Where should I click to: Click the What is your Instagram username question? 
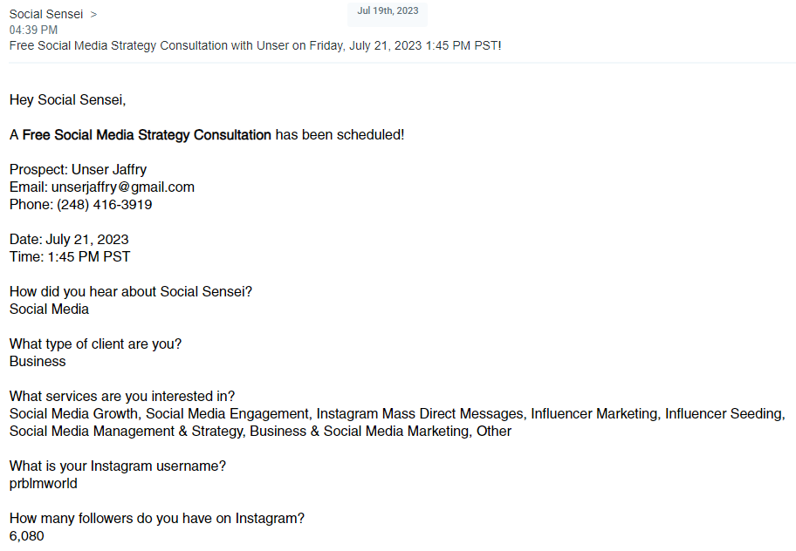118,466
